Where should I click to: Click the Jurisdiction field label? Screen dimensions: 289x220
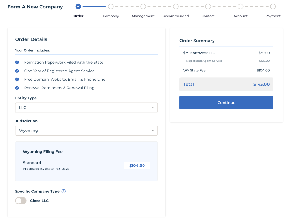[x=26, y=121]
